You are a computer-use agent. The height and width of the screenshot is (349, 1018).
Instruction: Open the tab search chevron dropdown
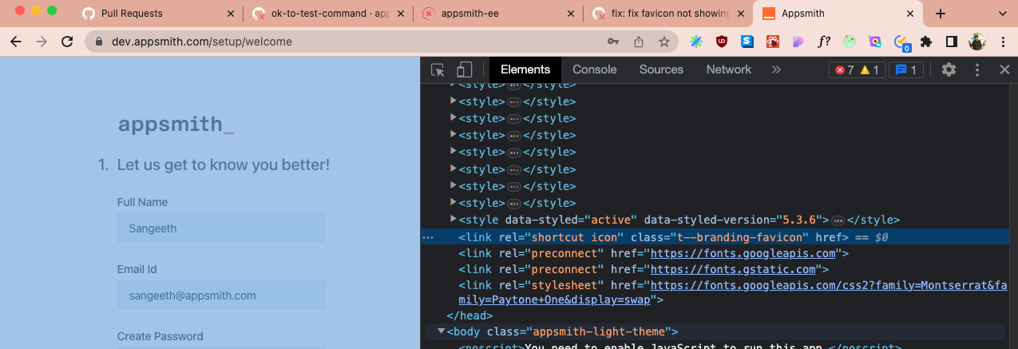coord(1002,14)
